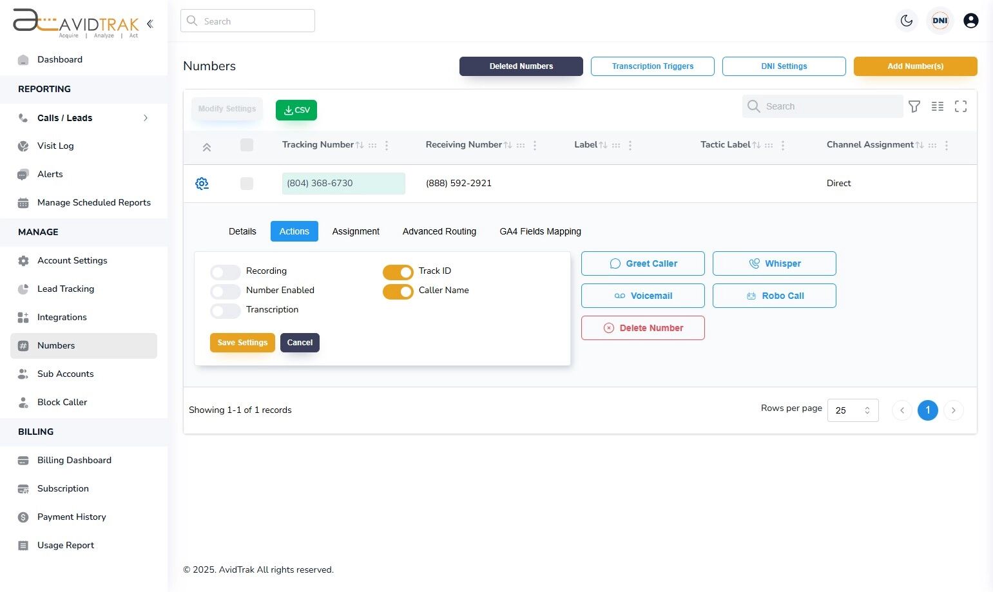Enable dark mode with the moon icon
The image size is (993, 592).
(x=906, y=21)
